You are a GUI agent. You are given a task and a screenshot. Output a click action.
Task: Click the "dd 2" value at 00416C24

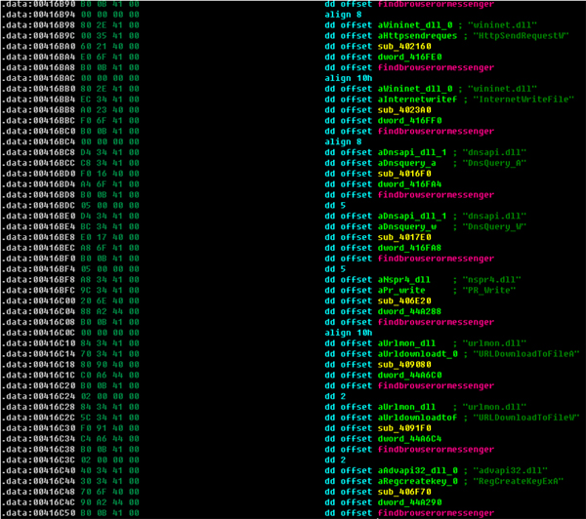[335, 396]
